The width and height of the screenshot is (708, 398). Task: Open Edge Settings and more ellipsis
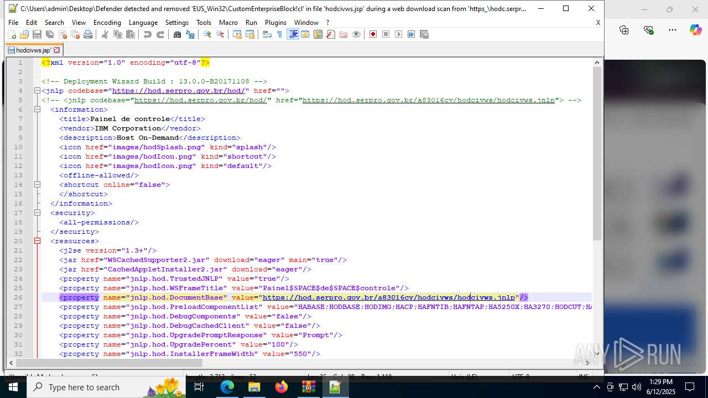[x=673, y=30]
